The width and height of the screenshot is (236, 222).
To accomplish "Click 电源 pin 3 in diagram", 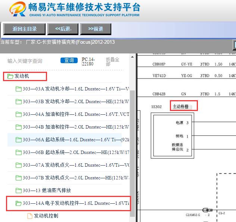I will (x=182, y=123).
